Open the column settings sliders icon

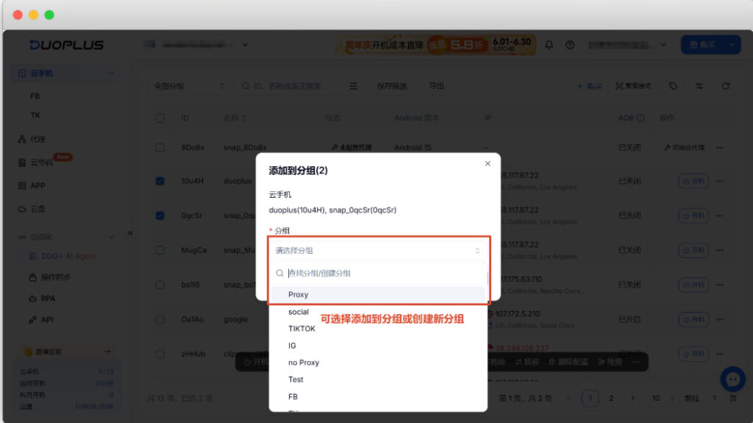pos(699,86)
